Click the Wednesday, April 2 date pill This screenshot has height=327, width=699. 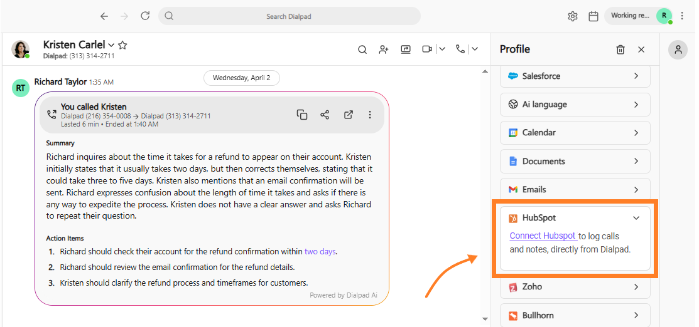[x=242, y=78]
